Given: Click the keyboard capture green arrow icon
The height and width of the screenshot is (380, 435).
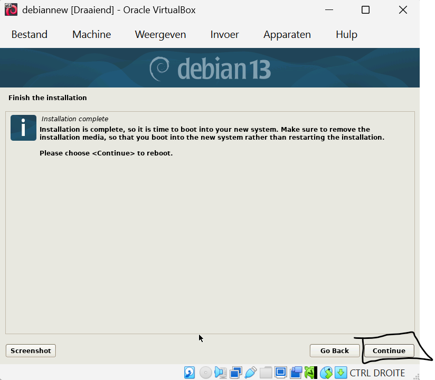Looking at the screenshot, I should click(341, 373).
